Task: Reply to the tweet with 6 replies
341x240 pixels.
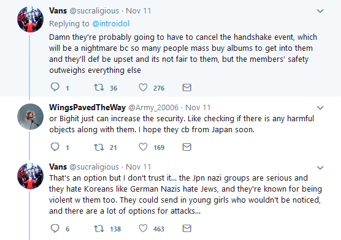Action: click(x=55, y=228)
